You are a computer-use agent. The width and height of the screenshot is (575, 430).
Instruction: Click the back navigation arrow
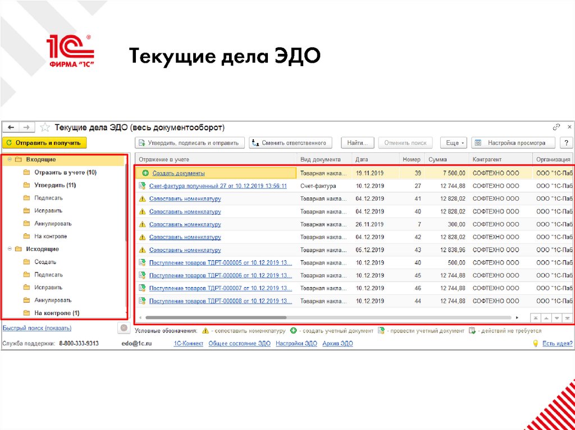pos(11,127)
